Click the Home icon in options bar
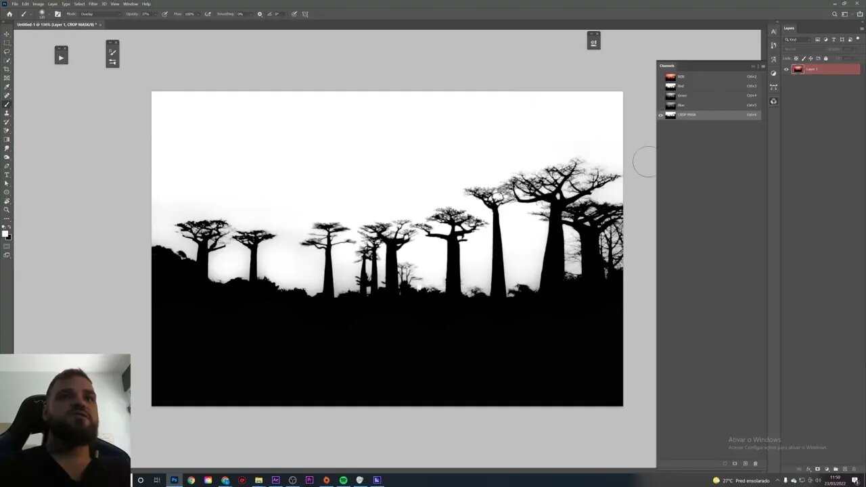The width and height of the screenshot is (866, 487). pyautogui.click(x=9, y=14)
